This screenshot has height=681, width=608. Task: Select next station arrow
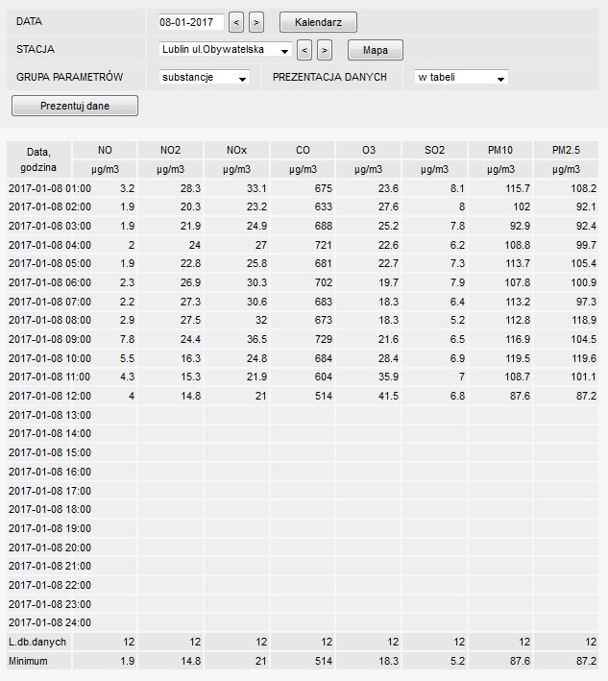click(325, 50)
